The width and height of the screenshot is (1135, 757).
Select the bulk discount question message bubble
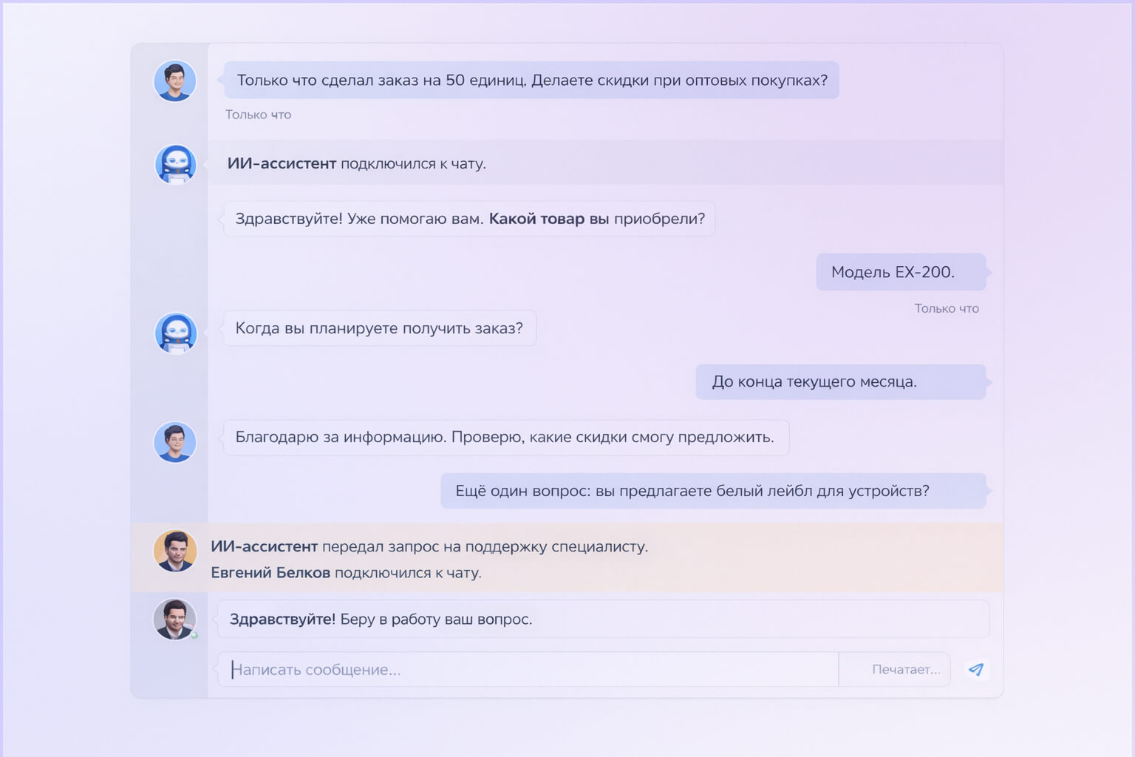531,80
